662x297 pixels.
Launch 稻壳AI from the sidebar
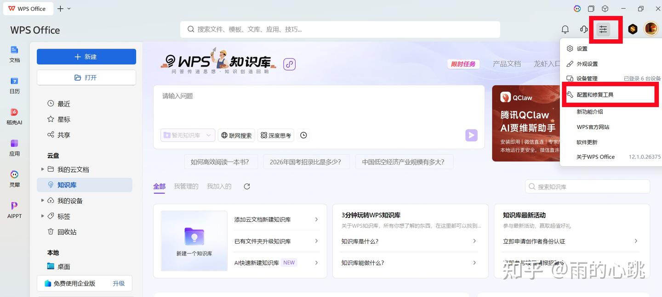click(15, 117)
